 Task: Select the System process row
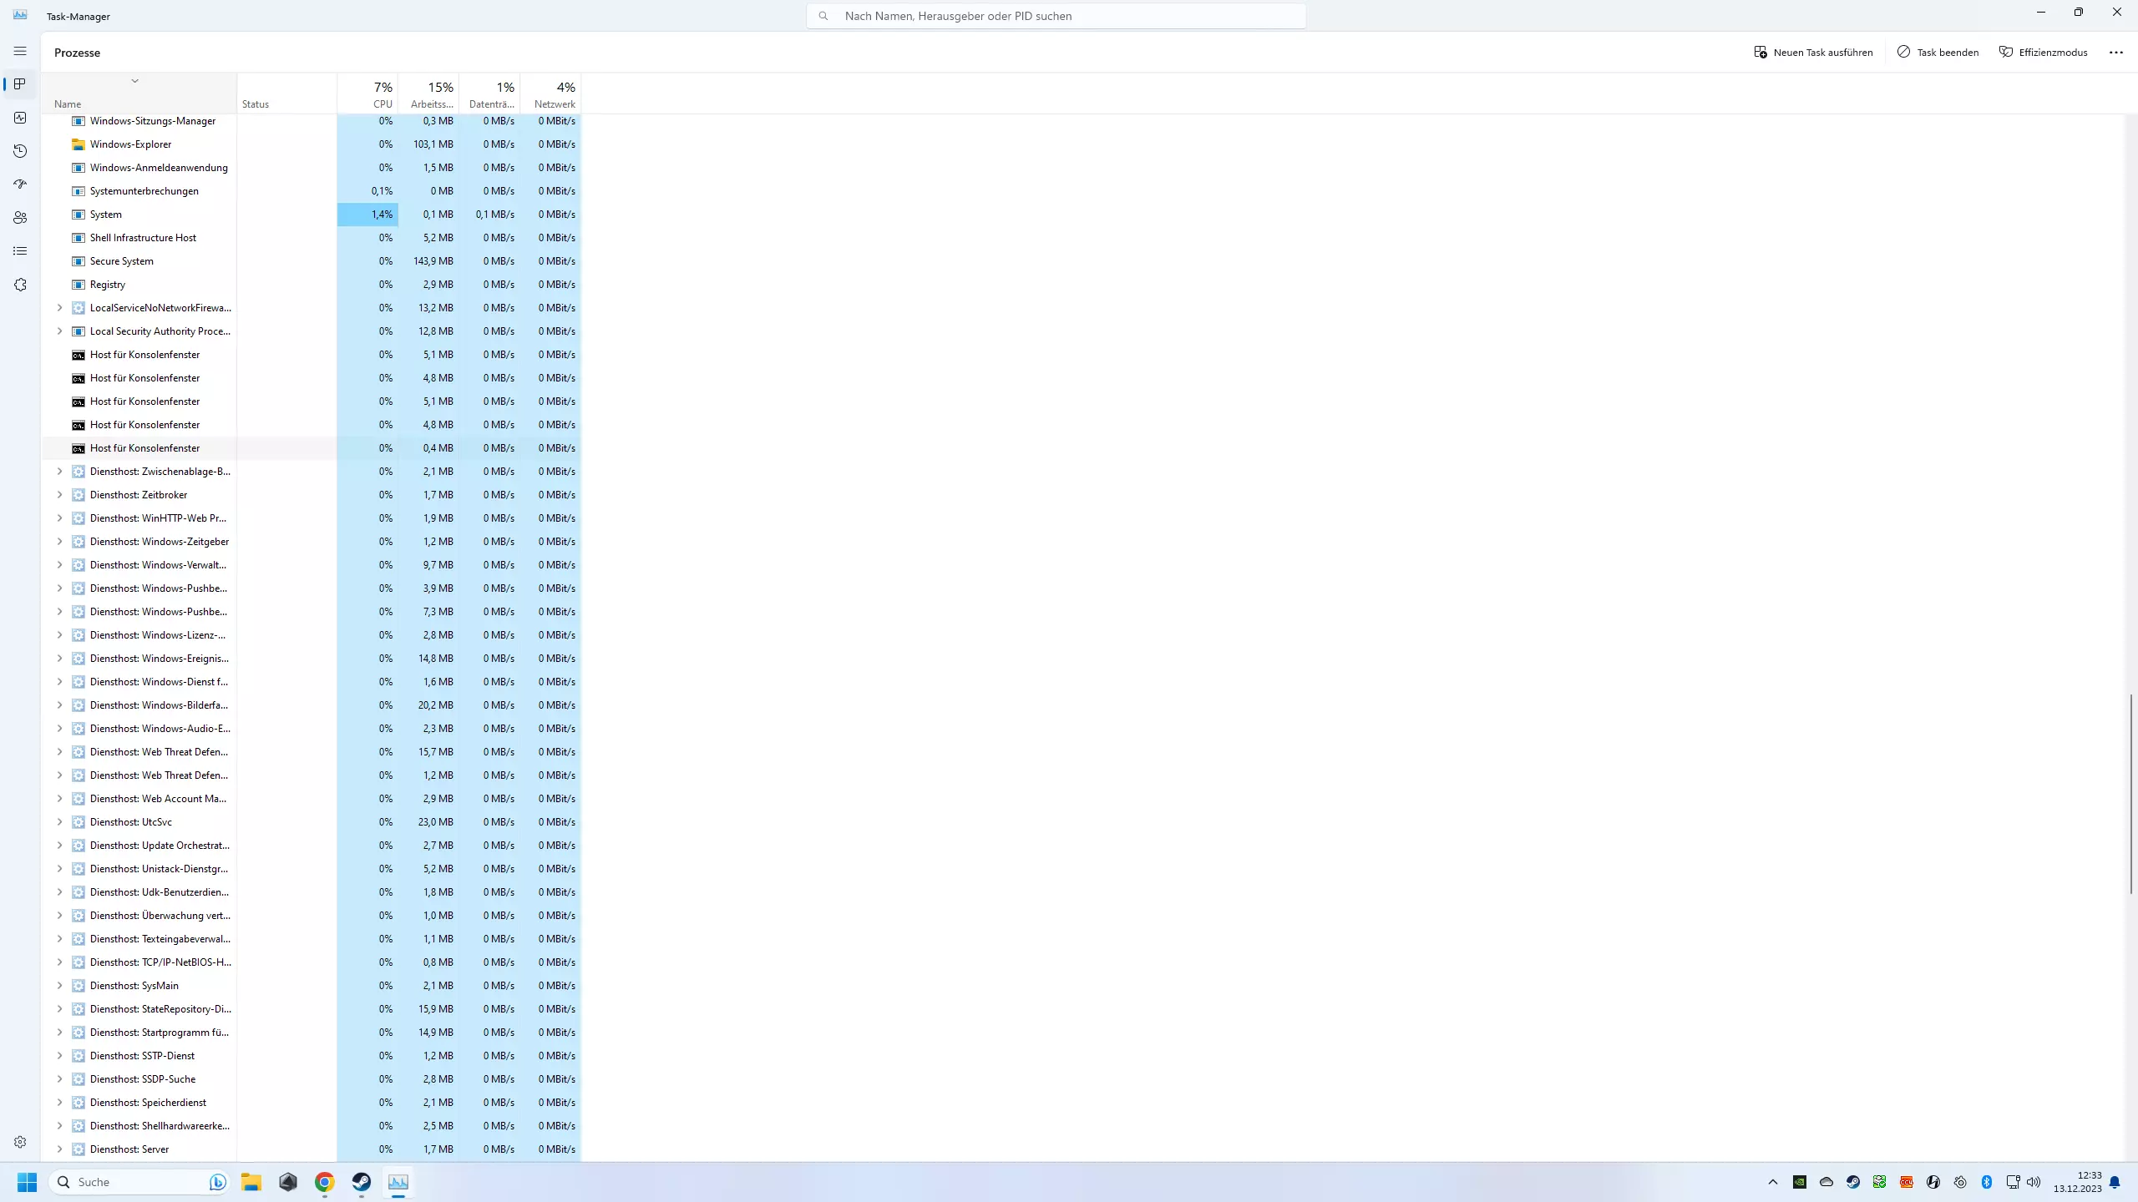point(312,215)
